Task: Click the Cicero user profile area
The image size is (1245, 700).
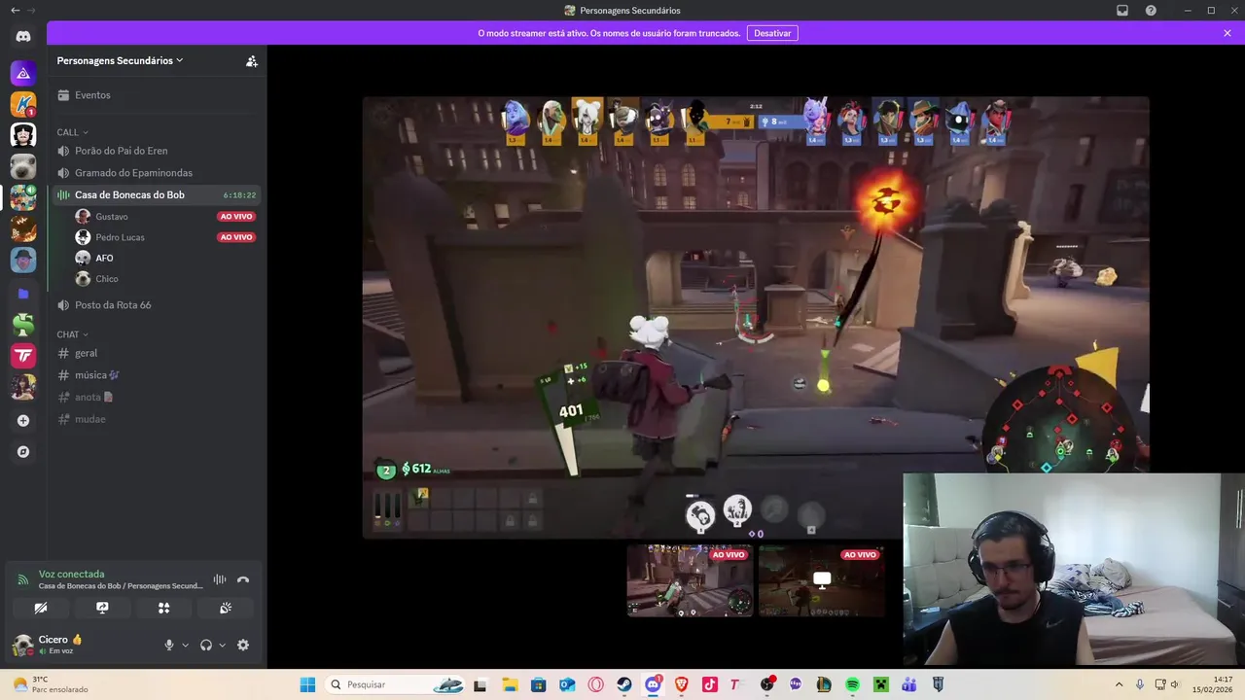Action: pos(82,645)
